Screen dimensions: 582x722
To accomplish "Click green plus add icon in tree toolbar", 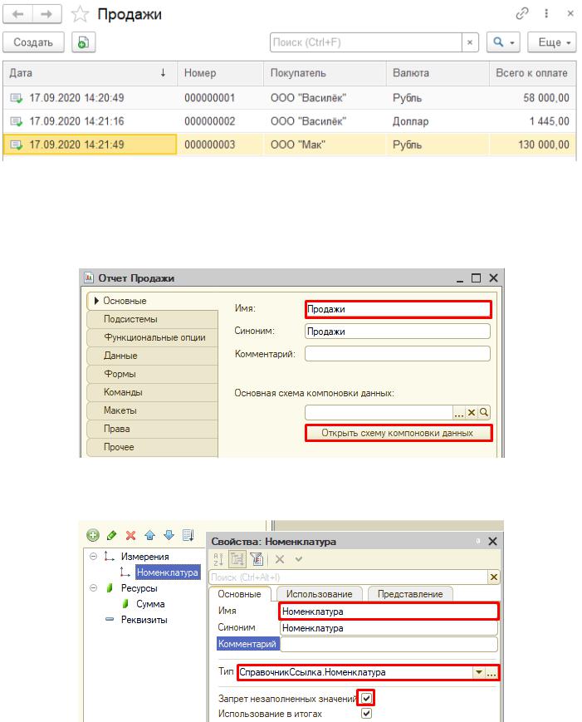I will (93, 535).
